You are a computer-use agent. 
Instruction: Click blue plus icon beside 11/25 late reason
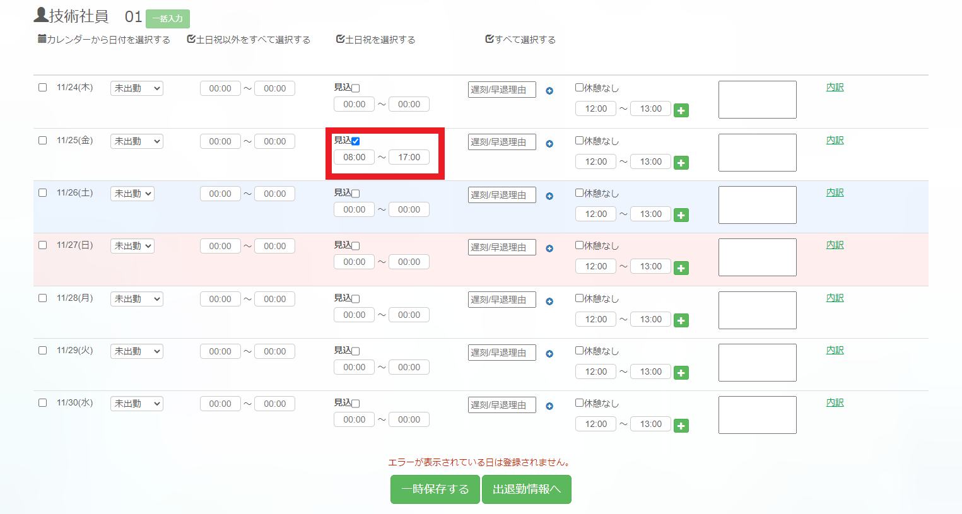tap(549, 144)
